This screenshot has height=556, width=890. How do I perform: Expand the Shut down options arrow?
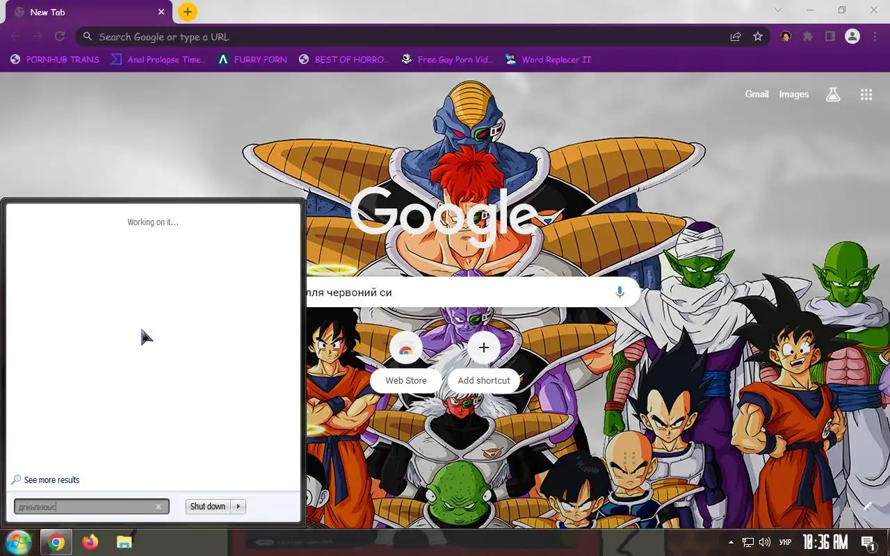(238, 507)
